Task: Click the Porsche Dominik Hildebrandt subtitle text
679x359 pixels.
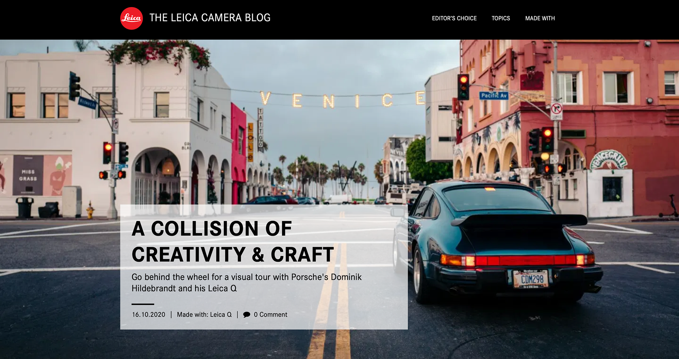Action: point(246,283)
